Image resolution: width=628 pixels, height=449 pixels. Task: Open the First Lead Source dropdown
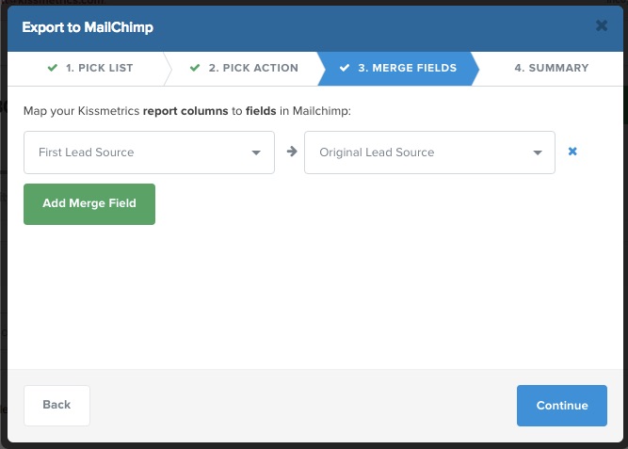(x=149, y=152)
